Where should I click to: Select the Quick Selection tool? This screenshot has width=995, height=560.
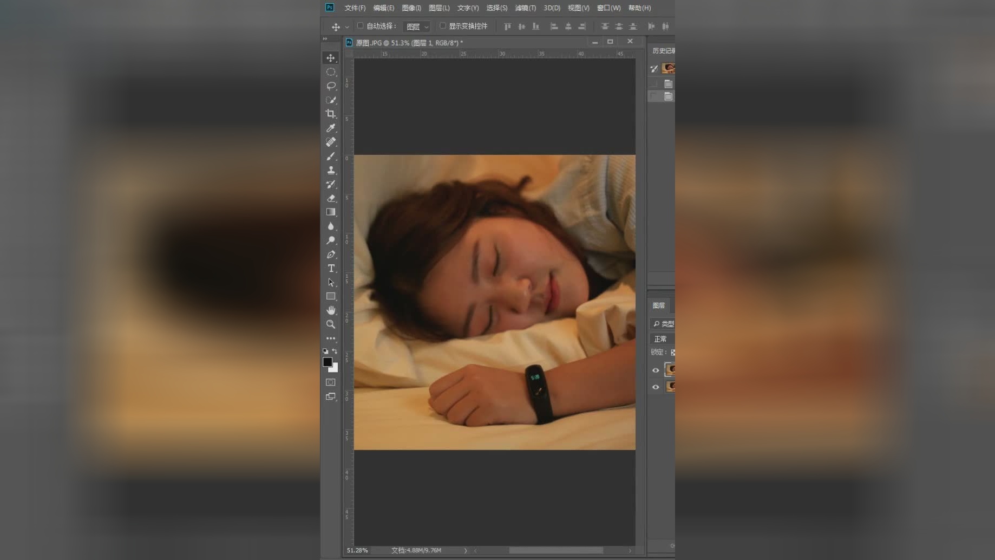331,100
